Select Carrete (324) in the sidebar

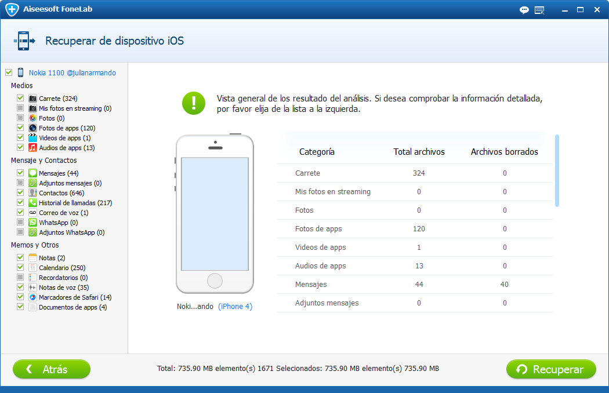(58, 99)
